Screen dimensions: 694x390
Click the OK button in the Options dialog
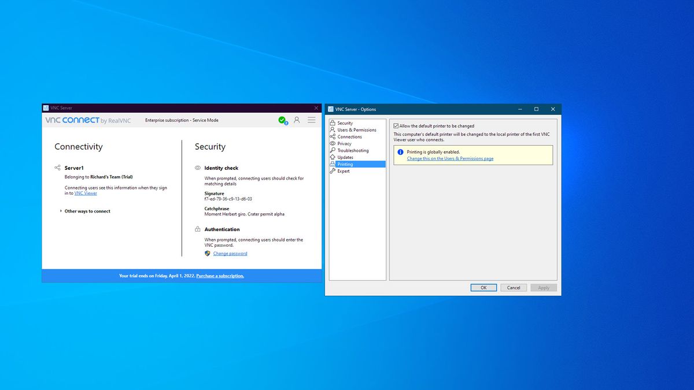[483, 287]
